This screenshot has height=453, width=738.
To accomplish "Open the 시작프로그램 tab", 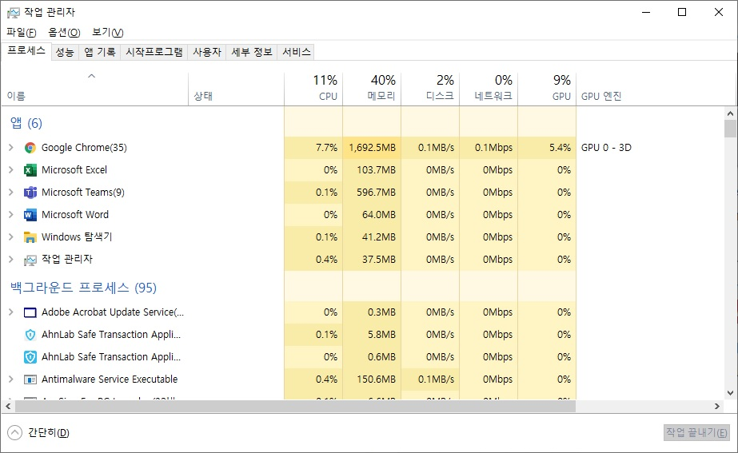I will coord(154,52).
